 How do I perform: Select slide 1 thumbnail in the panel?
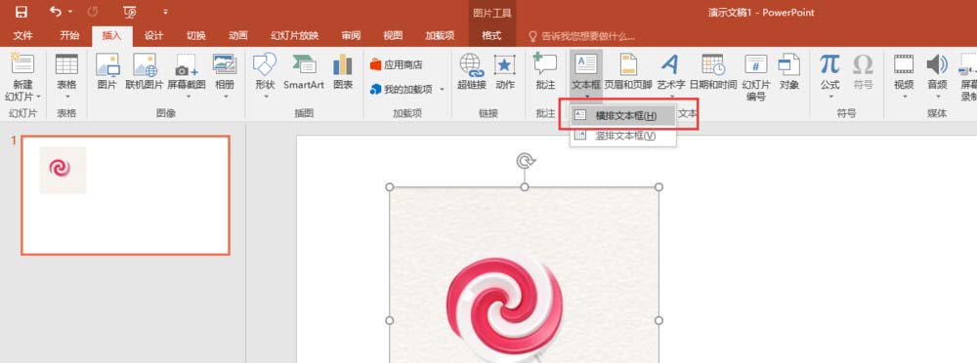(x=125, y=195)
